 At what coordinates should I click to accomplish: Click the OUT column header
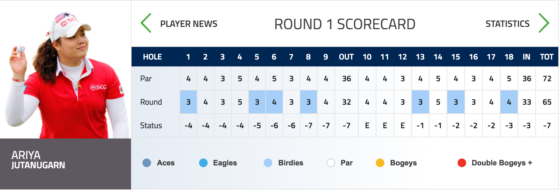346,57
